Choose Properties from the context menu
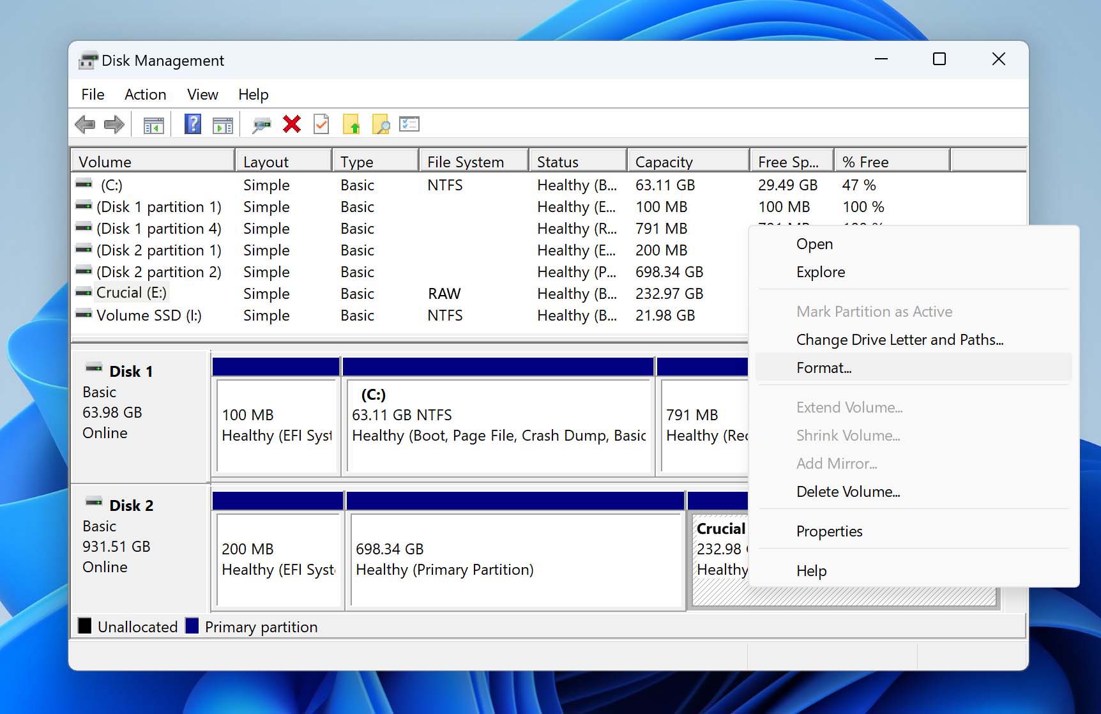Screen dimensions: 1101x714 click(913, 531)
